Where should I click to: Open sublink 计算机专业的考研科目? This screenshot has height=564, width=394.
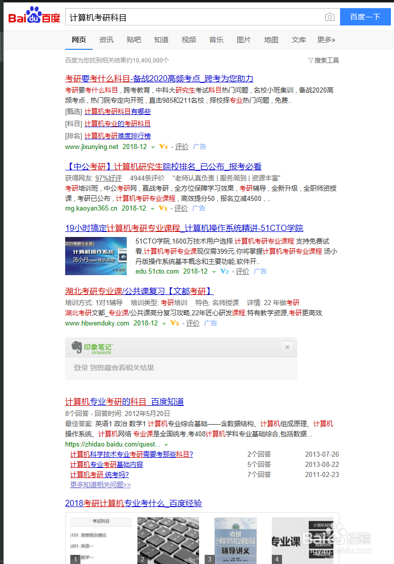tap(118, 124)
